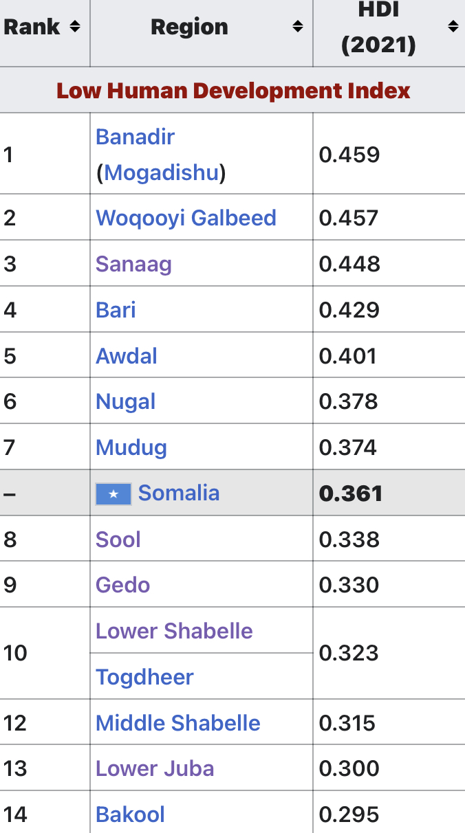Open the Woqooyi Galbeed link
This screenshot has height=833, width=465.
[186, 218]
